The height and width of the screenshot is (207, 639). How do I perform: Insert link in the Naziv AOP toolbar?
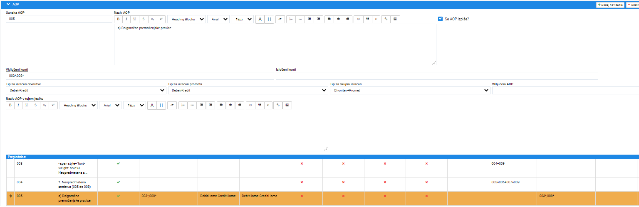tap(386, 19)
